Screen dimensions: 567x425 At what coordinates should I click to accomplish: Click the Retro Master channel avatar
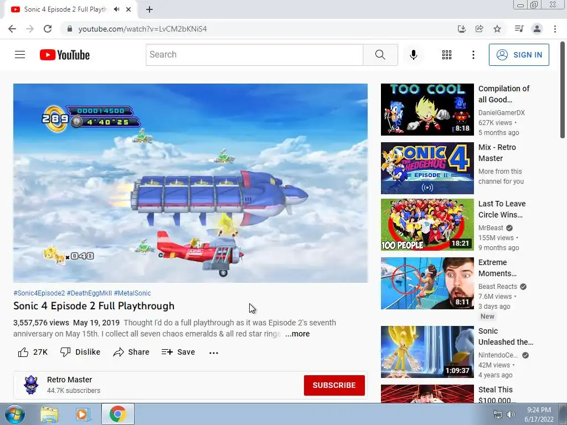click(31, 385)
